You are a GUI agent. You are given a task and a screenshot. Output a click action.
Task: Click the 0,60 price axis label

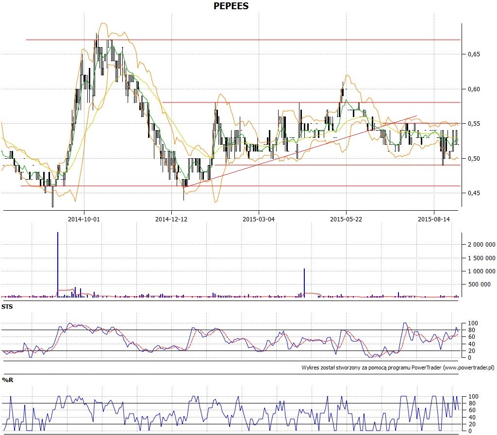tap(474, 89)
